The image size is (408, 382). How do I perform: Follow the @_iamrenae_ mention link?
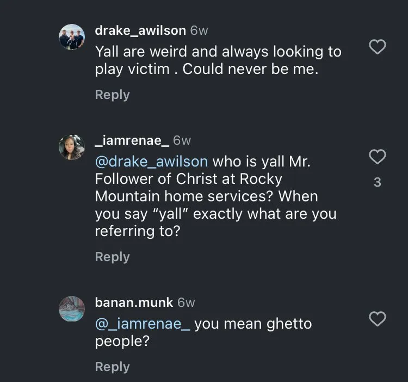[143, 324]
